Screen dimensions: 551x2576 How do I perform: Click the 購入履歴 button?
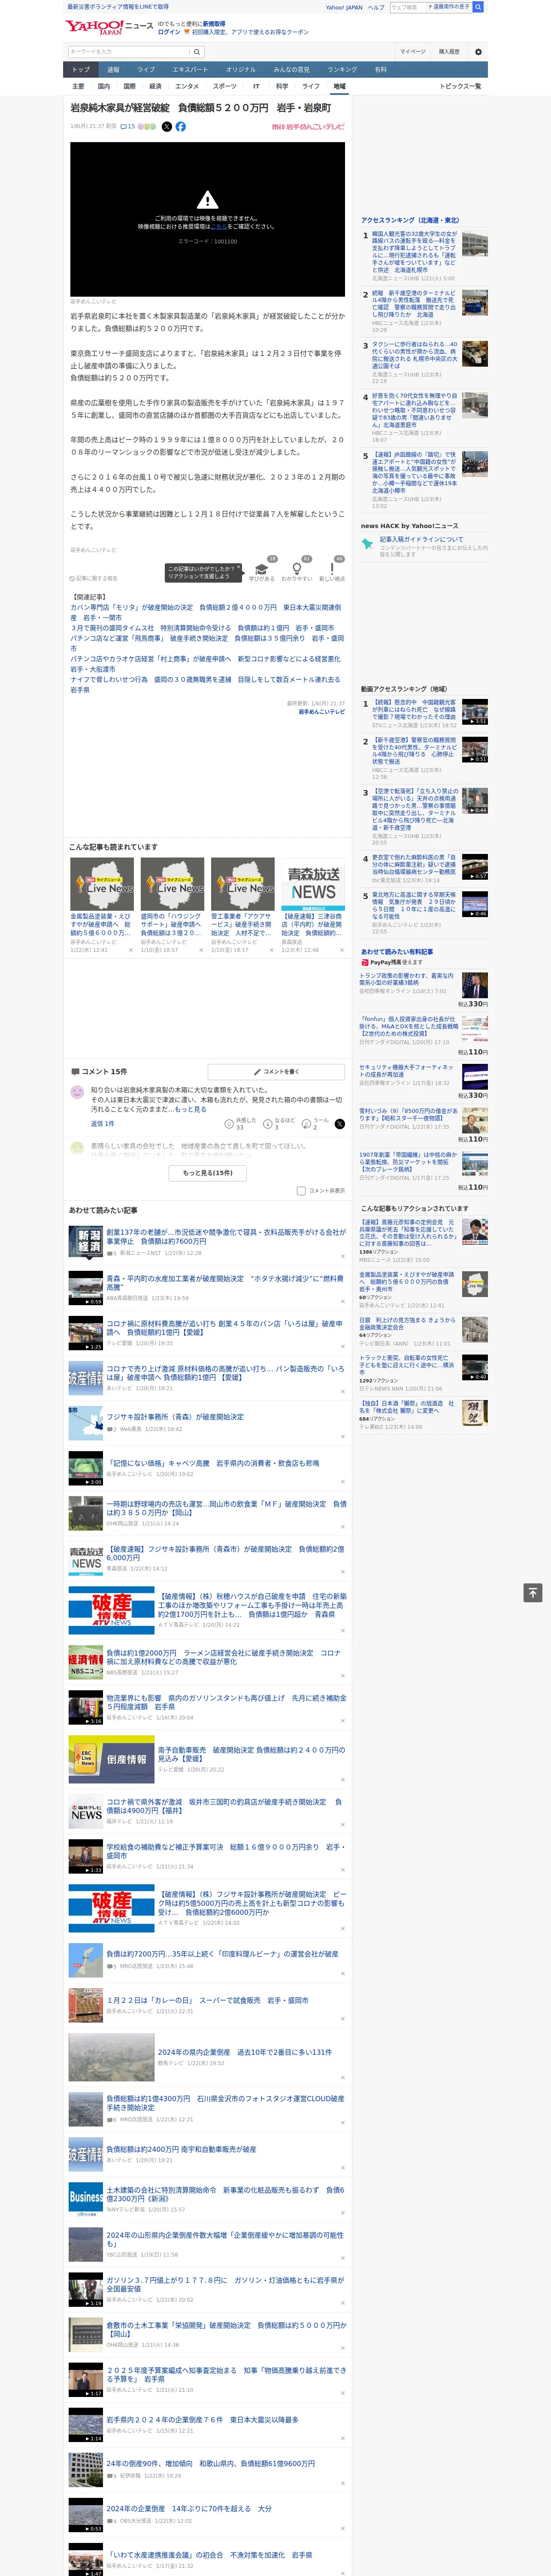pos(449,52)
